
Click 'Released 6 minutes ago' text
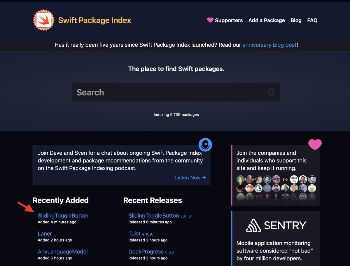coord(150,222)
